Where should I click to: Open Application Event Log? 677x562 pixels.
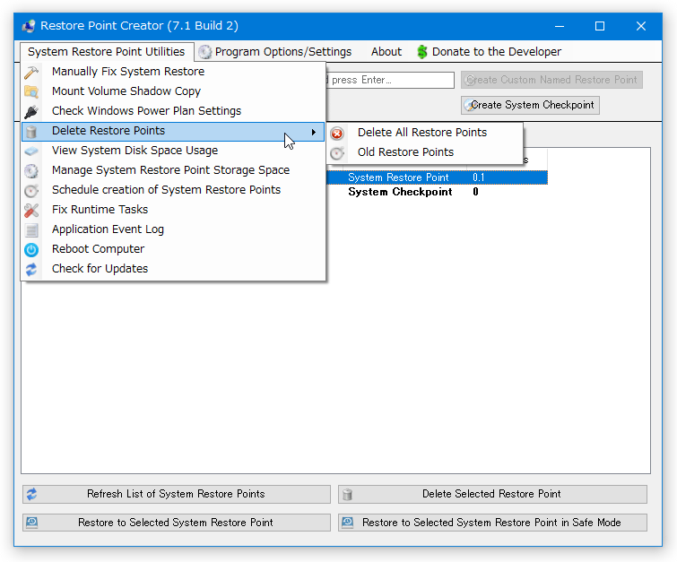coord(173,229)
